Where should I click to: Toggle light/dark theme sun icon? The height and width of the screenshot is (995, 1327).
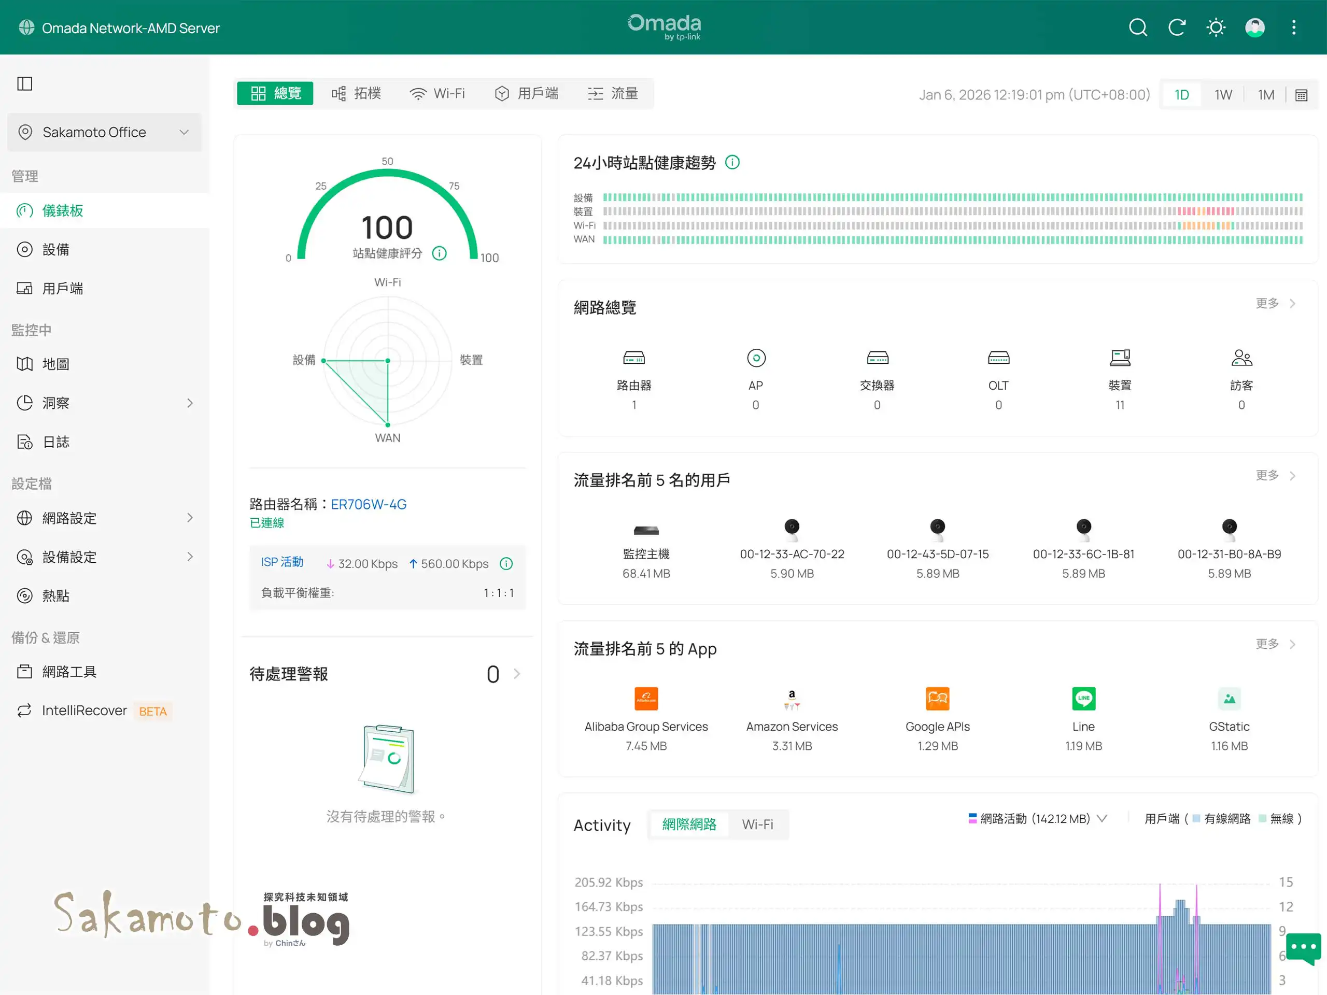pyautogui.click(x=1216, y=27)
